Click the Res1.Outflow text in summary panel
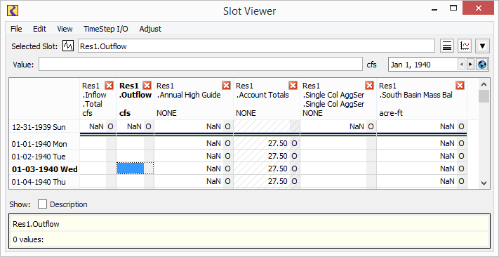This screenshot has width=499, height=257. [36, 224]
